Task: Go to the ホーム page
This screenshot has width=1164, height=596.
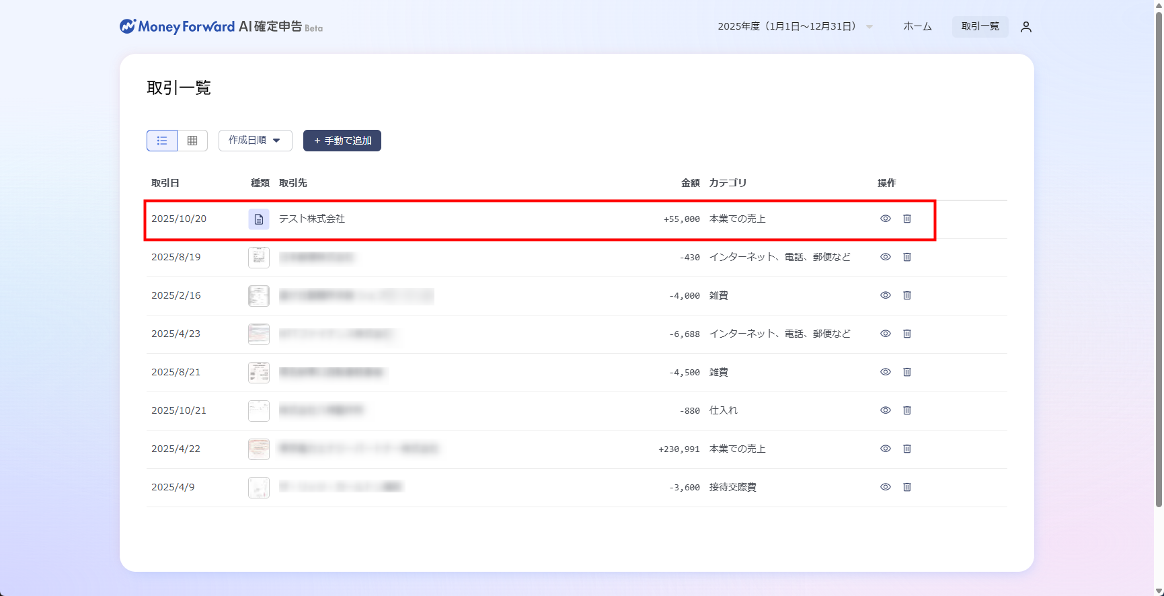Action: point(917,27)
